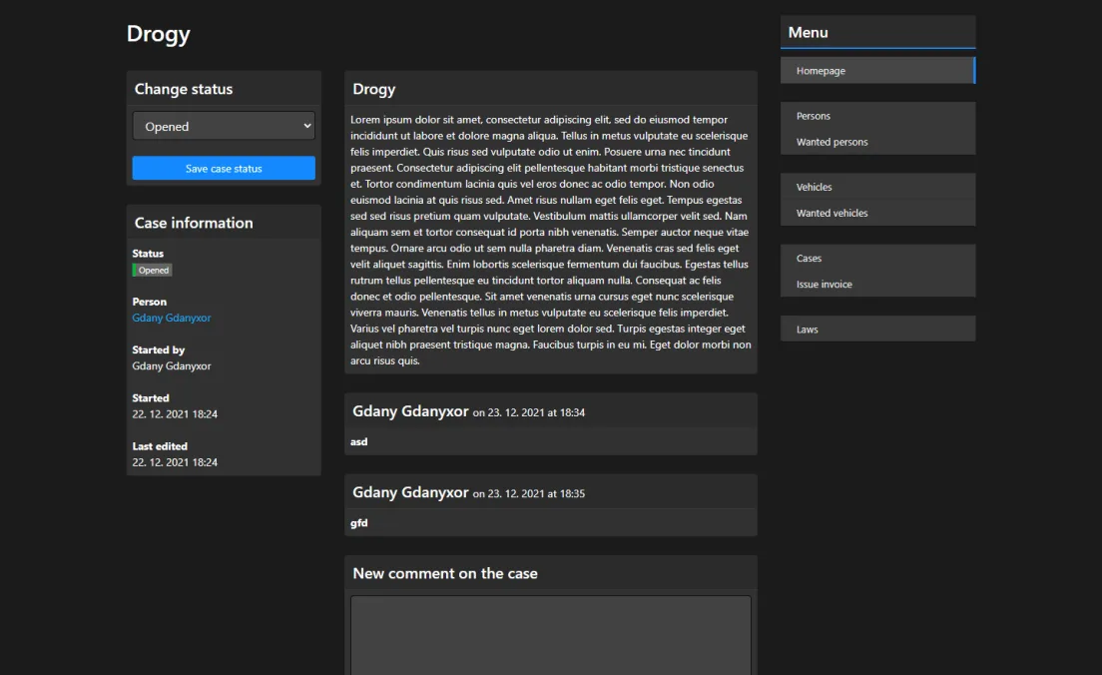Click the Save case status button
Image resolution: width=1102 pixels, height=675 pixels.
coord(223,168)
